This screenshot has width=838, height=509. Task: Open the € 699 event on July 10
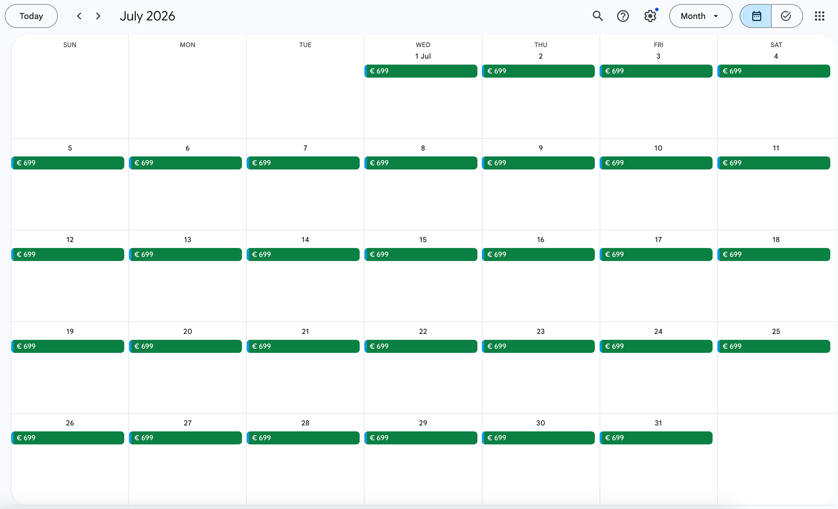tap(656, 163)
